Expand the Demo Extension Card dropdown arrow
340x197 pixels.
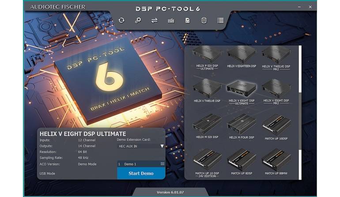[x=162, y=146]
